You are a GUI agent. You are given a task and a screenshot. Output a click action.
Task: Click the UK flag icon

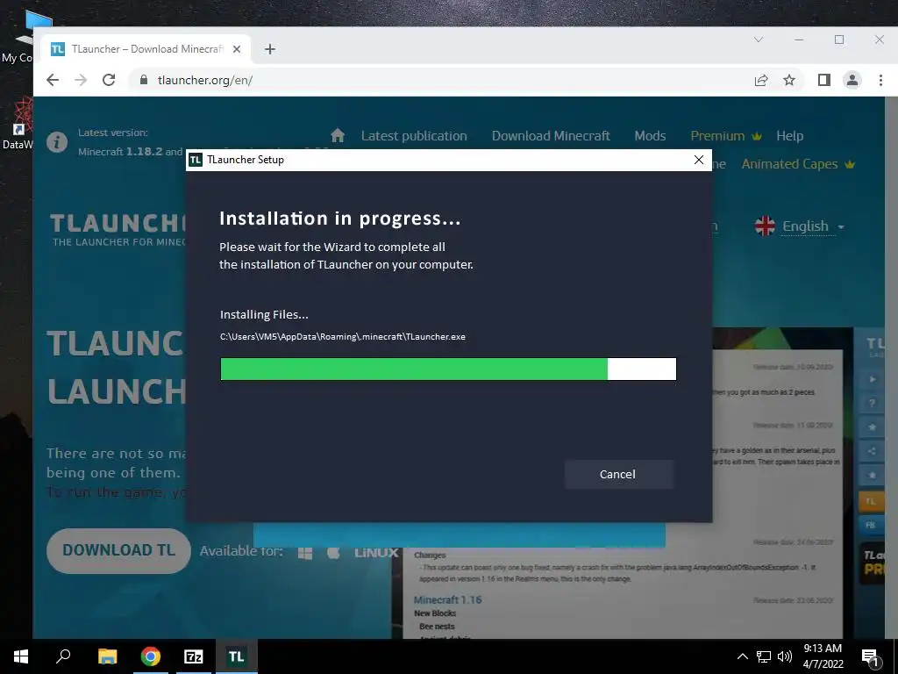[x=765, y=226]
